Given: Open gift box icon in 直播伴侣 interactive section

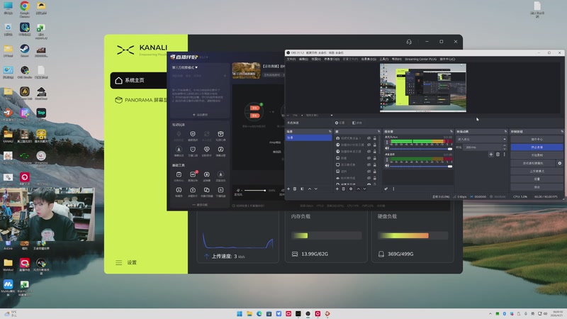Looking at the screenshot, I should [220, 134].
